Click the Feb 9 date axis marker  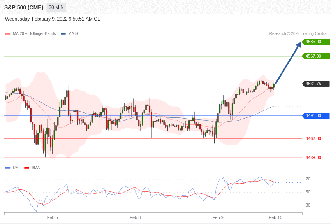(218, 217)
